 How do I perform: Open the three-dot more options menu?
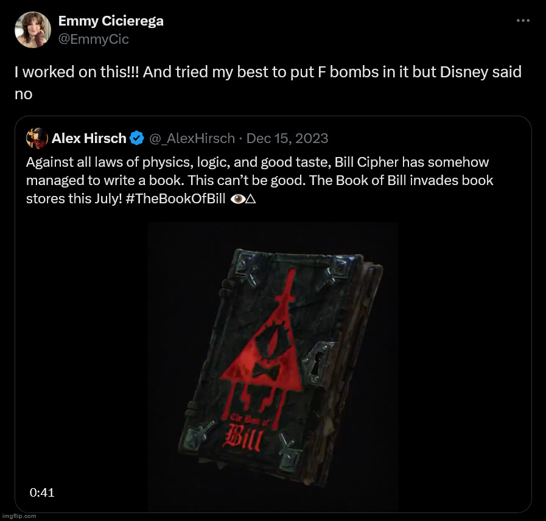coord(523,21)
